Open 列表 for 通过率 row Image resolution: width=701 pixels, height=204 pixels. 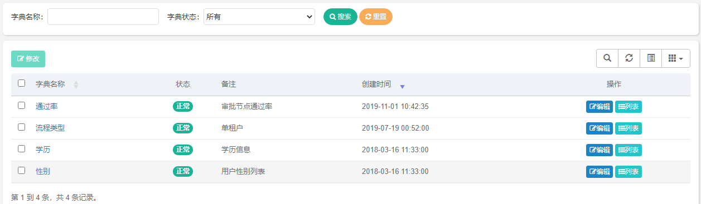[629, 107]
